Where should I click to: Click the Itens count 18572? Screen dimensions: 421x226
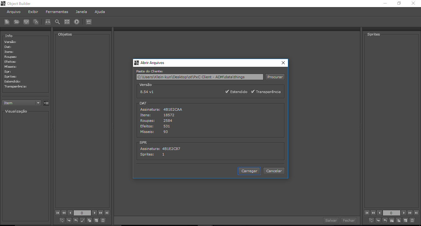[x=169, y=115]
